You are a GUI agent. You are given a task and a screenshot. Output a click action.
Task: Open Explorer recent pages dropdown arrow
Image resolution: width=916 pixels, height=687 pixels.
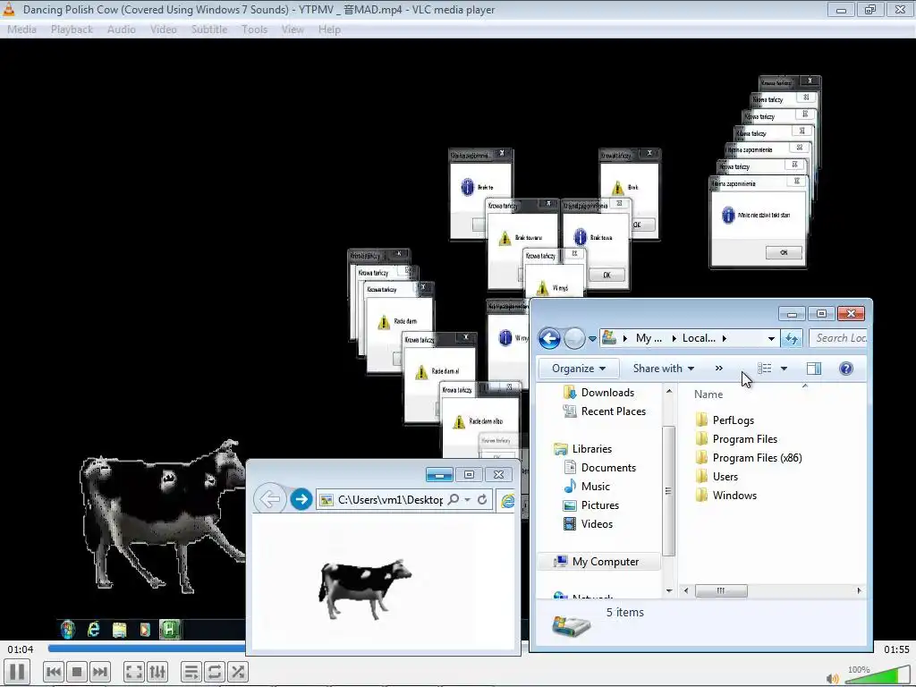592,339
